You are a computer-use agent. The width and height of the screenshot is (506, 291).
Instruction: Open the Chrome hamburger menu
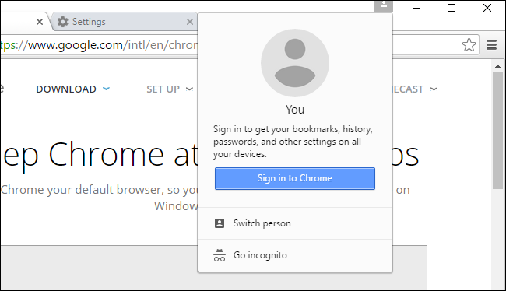point(491,45)
